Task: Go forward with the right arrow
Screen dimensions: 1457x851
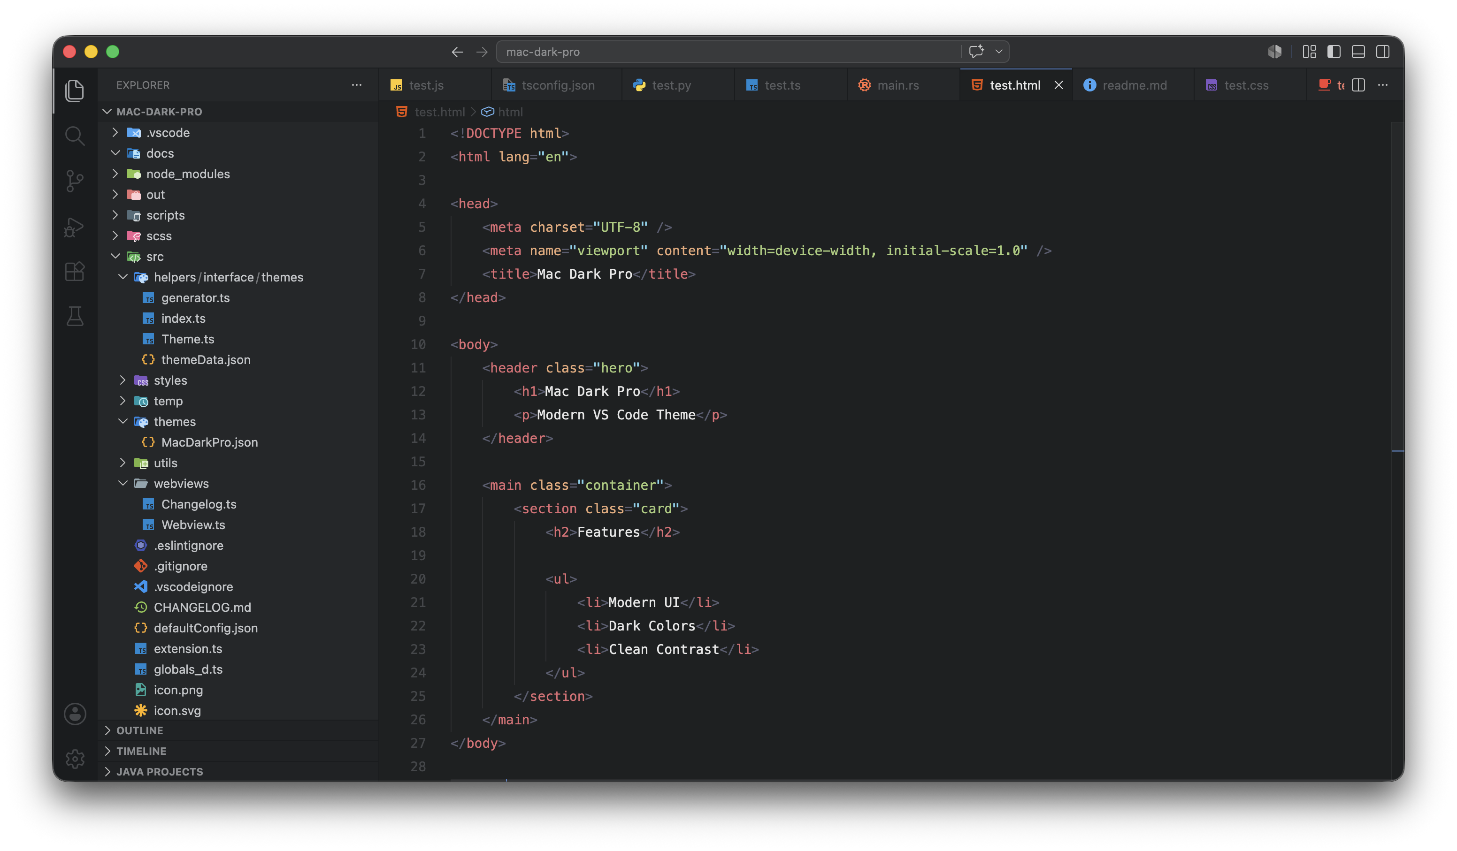Action: pos(482,52)
